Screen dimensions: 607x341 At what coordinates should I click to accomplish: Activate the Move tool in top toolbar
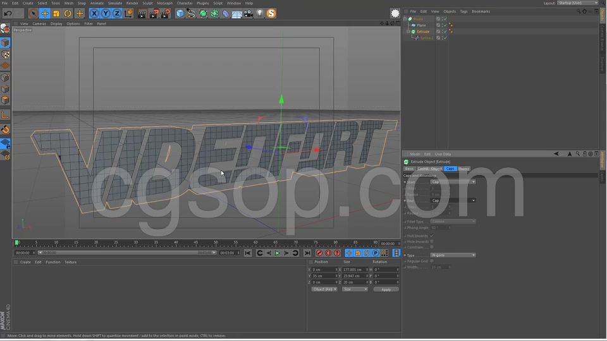[x=45, y=13]
